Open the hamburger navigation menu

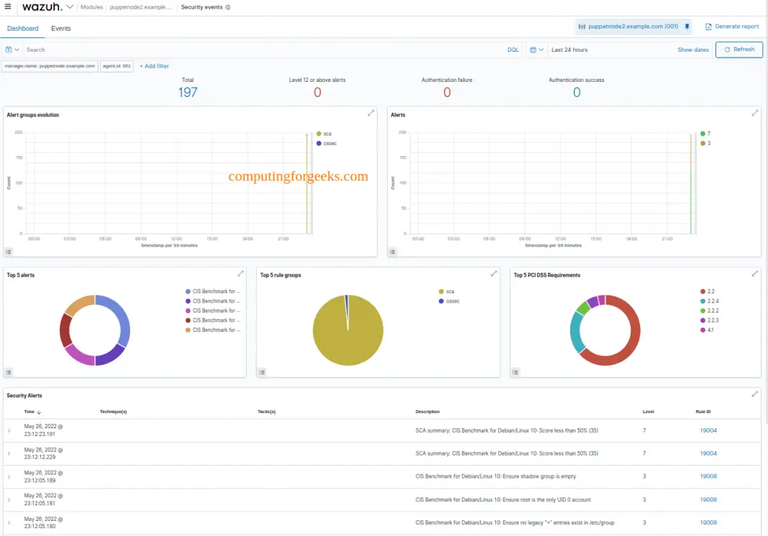pyautogui.click(x=8, y=7)
